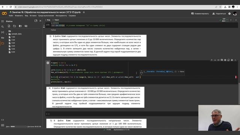Screen dimensions: 240x135
Task: Go back in the browser
Action: 3,7
